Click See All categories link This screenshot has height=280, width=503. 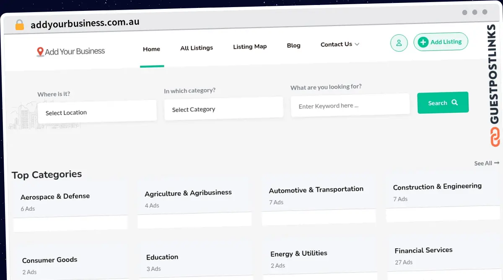(x=487, y=163)
